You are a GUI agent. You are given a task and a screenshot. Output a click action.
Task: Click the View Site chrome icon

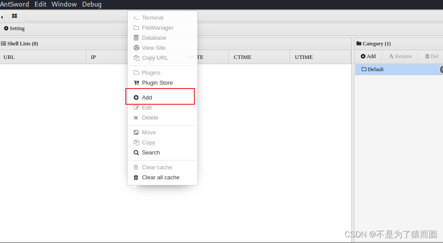pyautogui.click(x=136, y=48)
